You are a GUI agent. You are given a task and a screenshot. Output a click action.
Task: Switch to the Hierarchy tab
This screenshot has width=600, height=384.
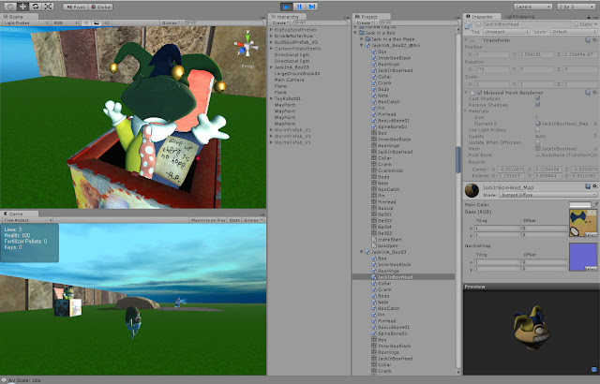(x=287, y=17)
